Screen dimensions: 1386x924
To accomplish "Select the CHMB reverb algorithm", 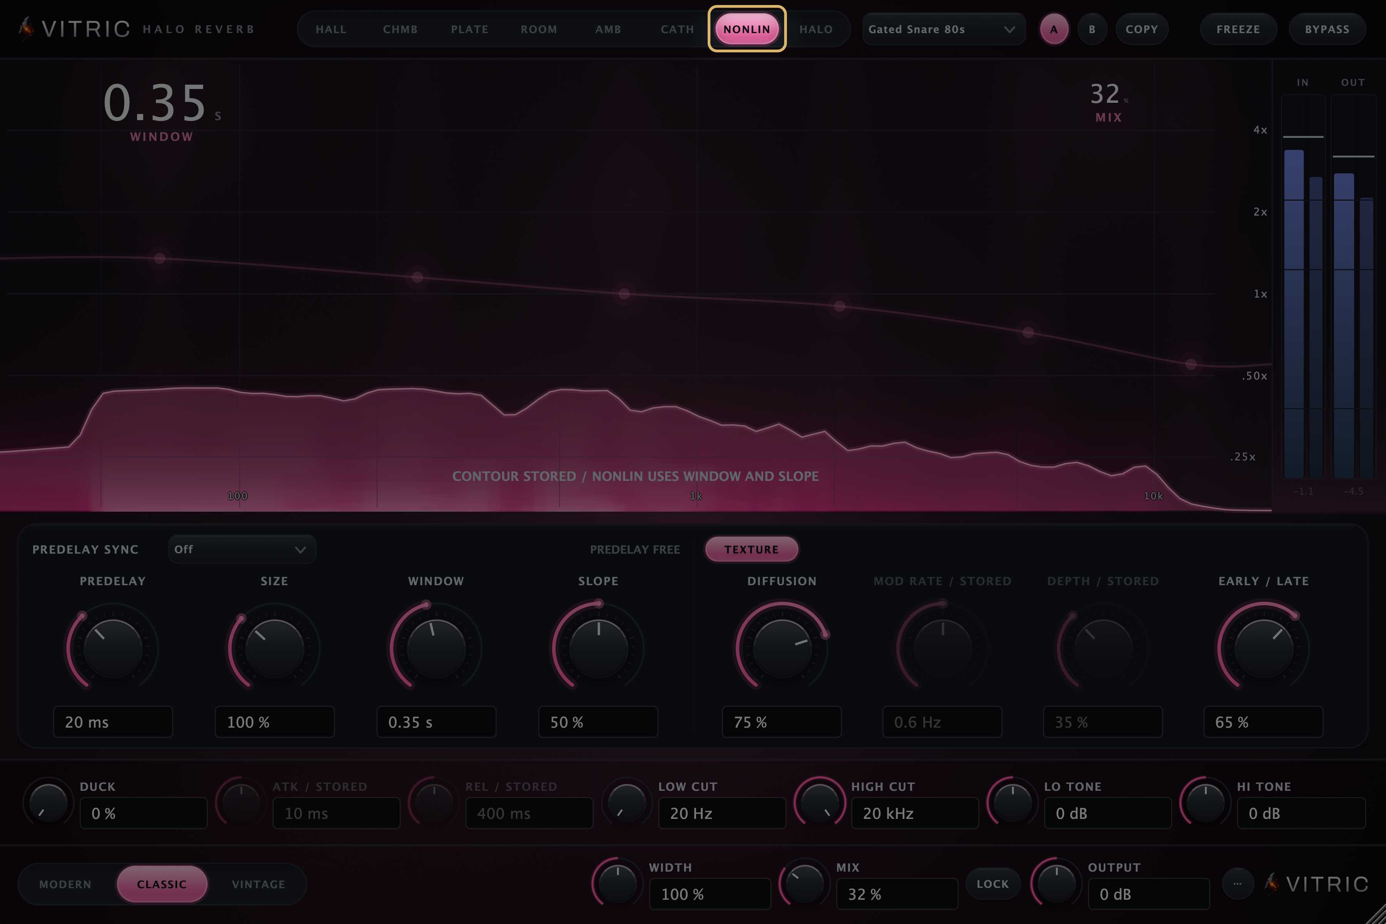I will (400, 29).
